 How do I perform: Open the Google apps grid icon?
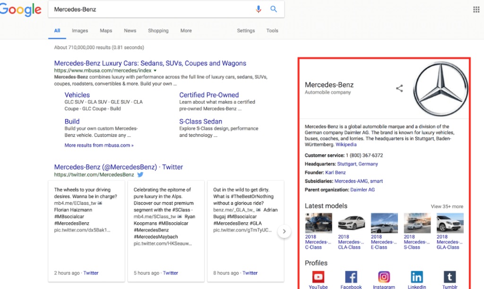click(476, 9)
